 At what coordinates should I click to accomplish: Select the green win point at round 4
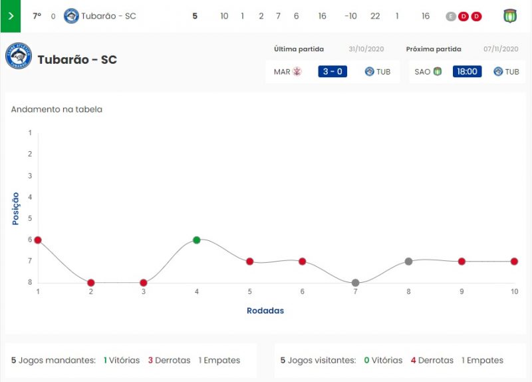click(197, 240)
